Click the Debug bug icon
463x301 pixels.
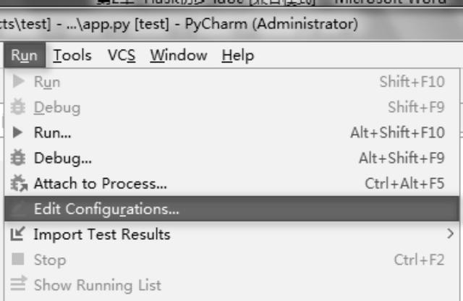18,107
